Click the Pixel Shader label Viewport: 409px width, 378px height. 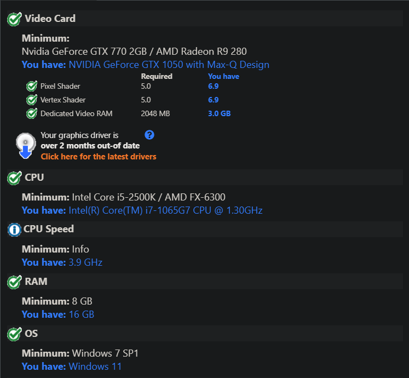[60, 86]
